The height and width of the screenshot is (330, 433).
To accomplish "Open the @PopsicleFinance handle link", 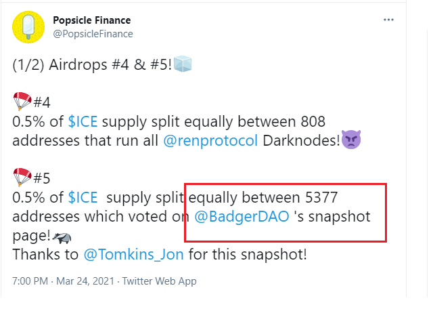I will [x=93, y=34].
